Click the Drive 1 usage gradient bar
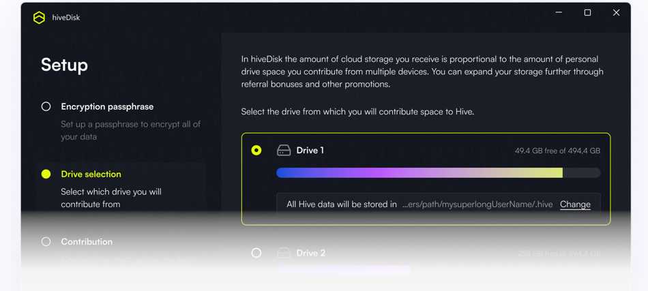Screen dimensions: 648x291 point(438,172)
